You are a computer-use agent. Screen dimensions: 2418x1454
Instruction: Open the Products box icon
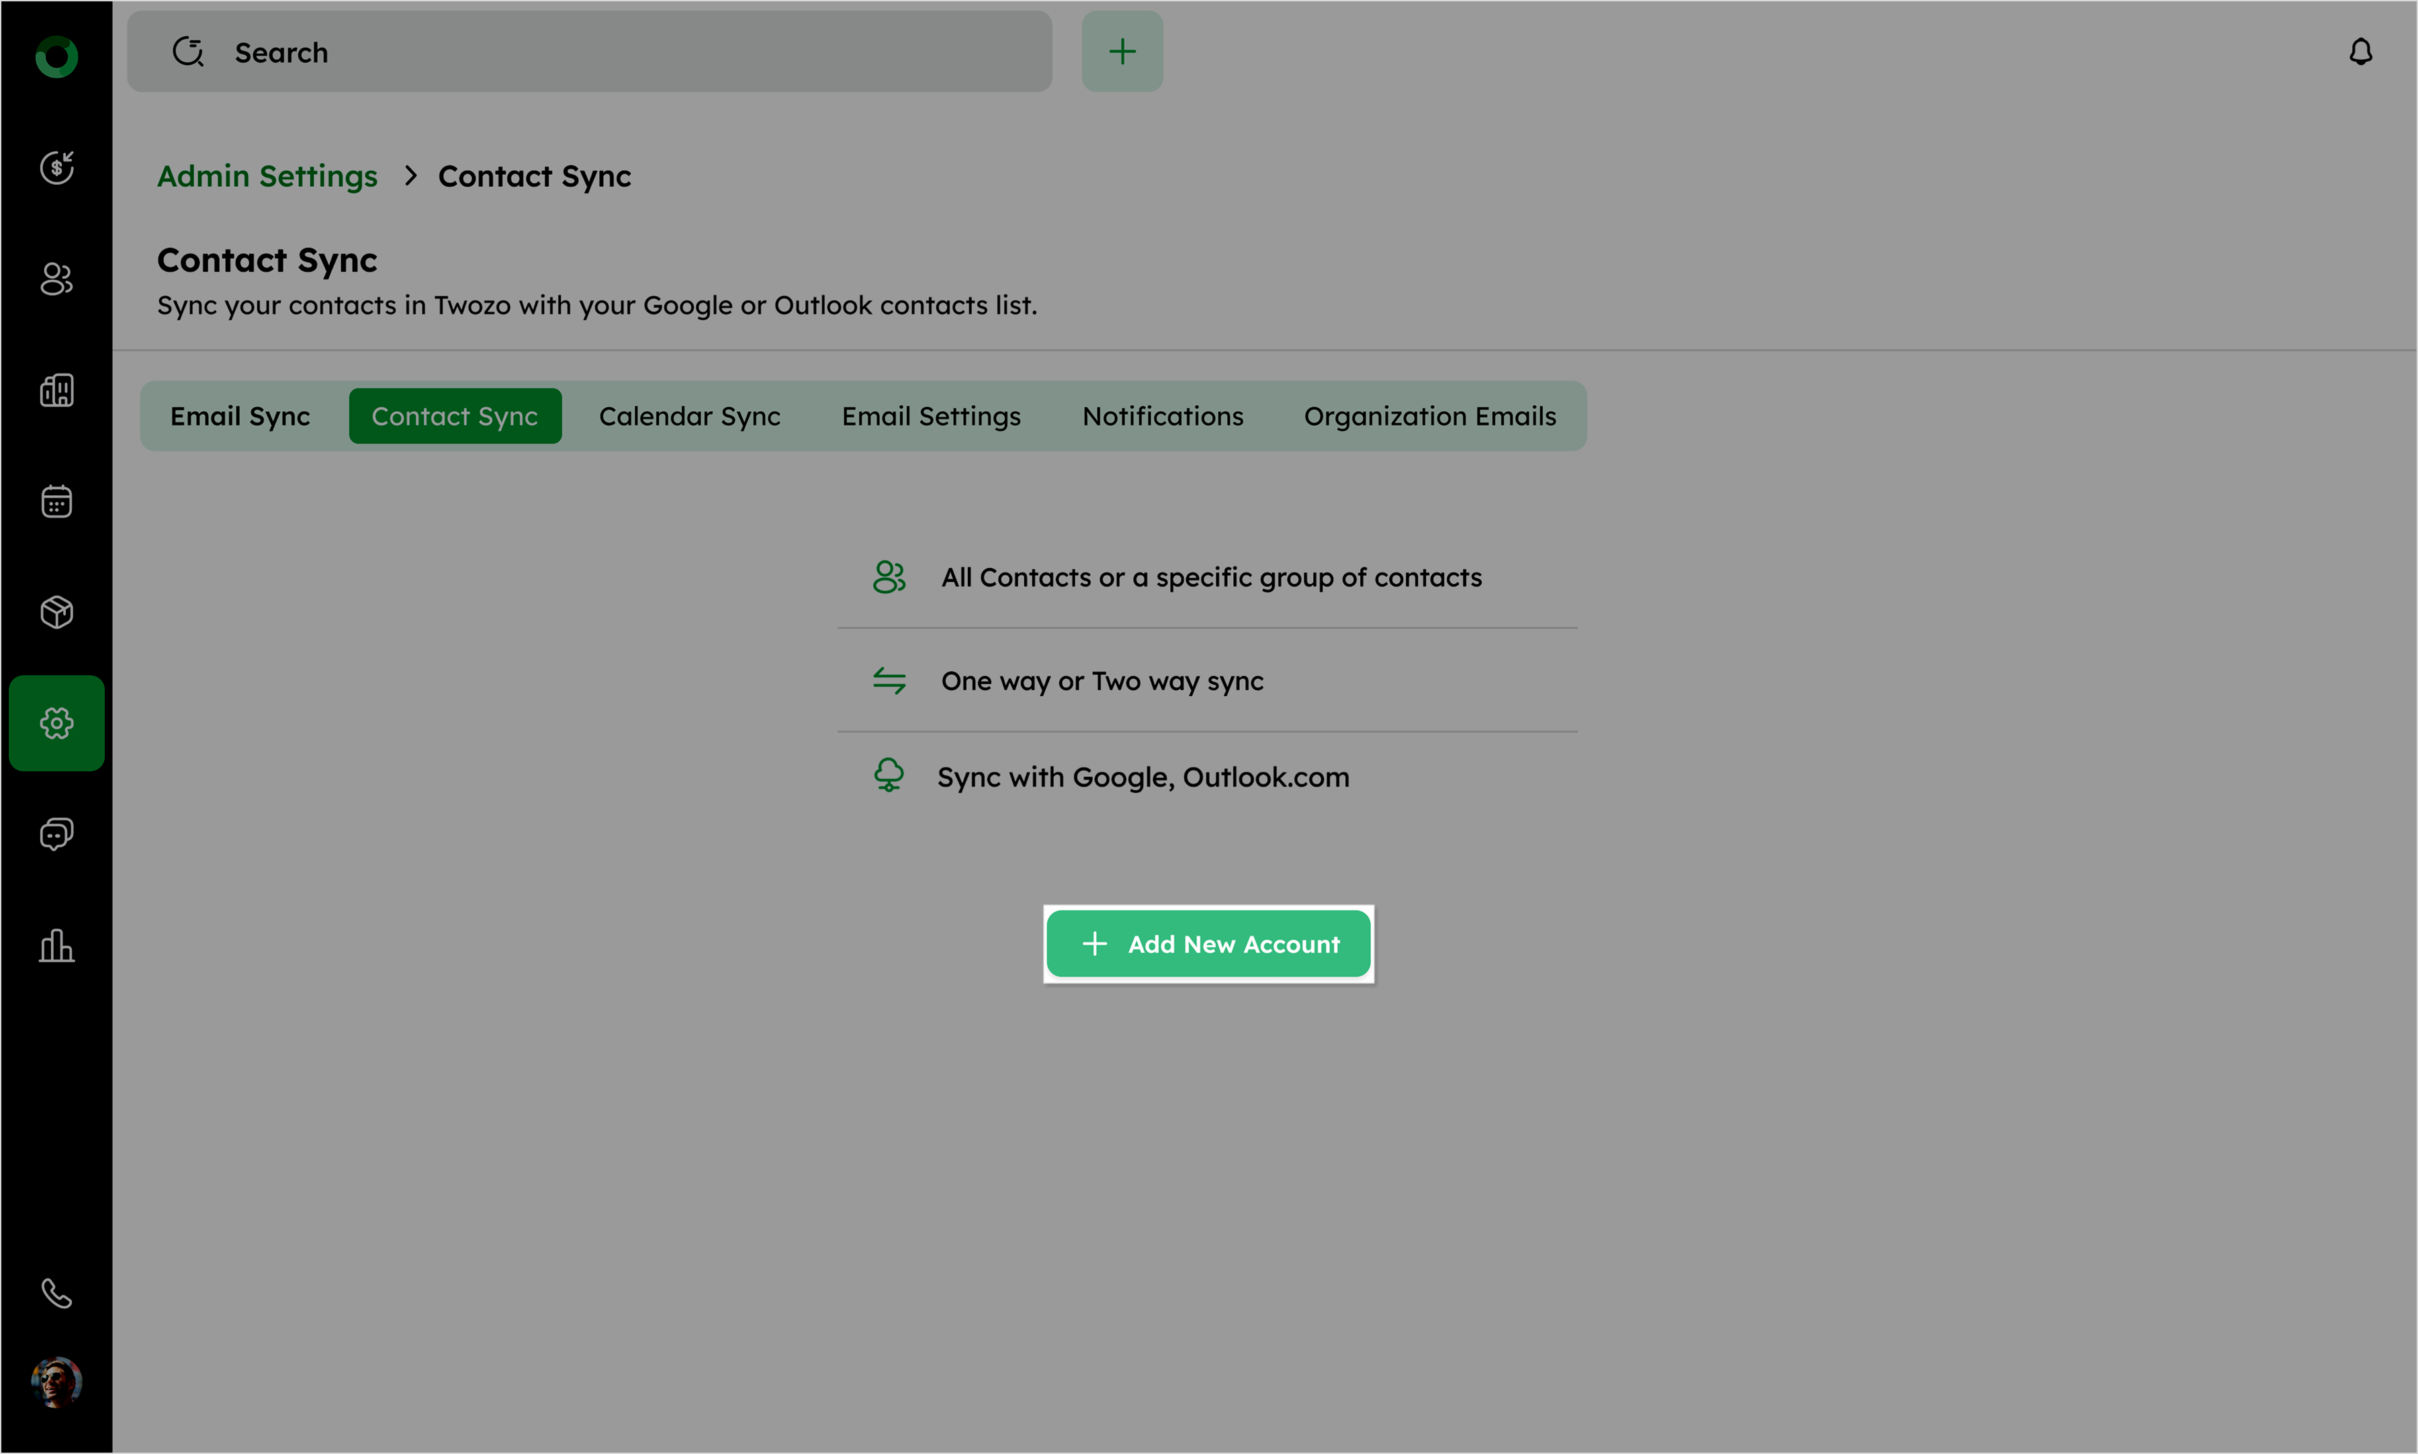(x=57, y=612)
